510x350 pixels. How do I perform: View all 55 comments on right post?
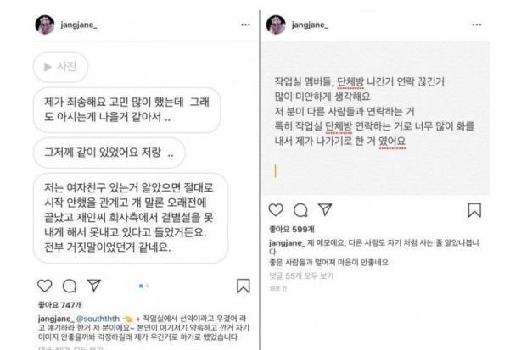(x=301, y=276)
